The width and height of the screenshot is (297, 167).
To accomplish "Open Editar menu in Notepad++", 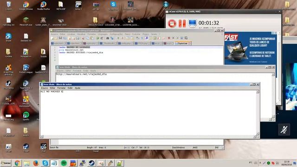I will (x=63, y=34).
